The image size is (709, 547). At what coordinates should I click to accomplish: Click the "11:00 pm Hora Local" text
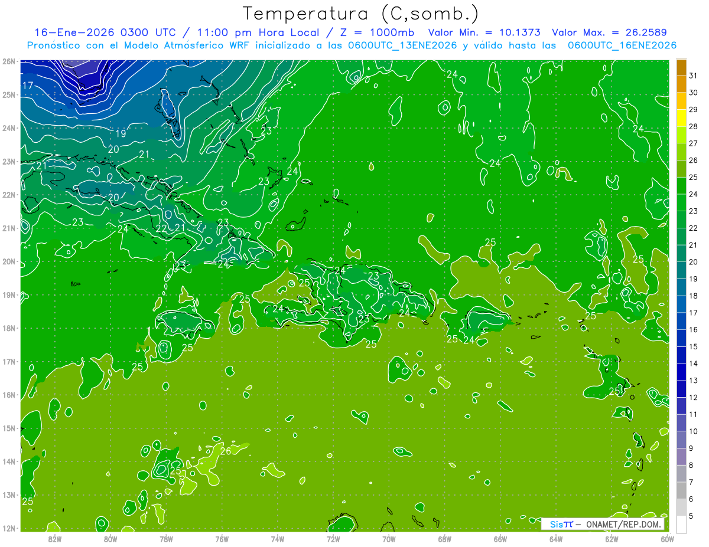tap(259, 32)
